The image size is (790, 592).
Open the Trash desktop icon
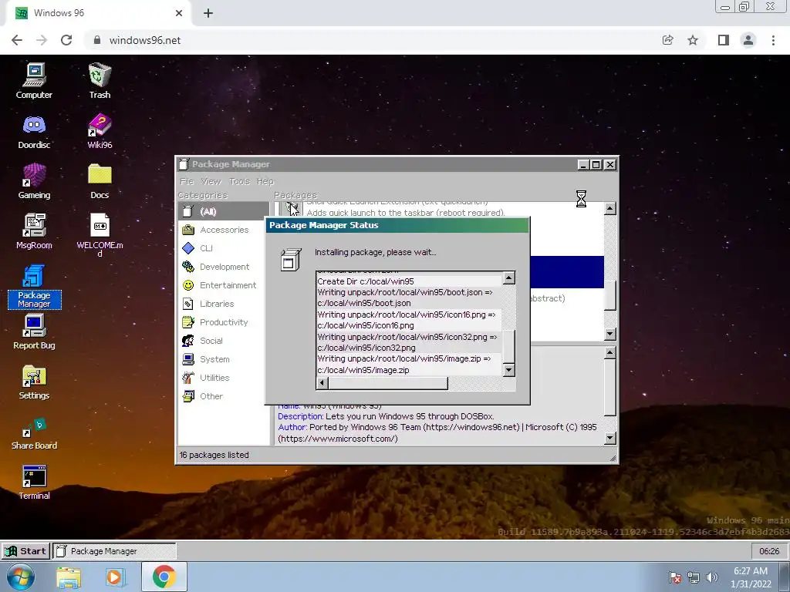pyautogui.click(x=100, y=81)
